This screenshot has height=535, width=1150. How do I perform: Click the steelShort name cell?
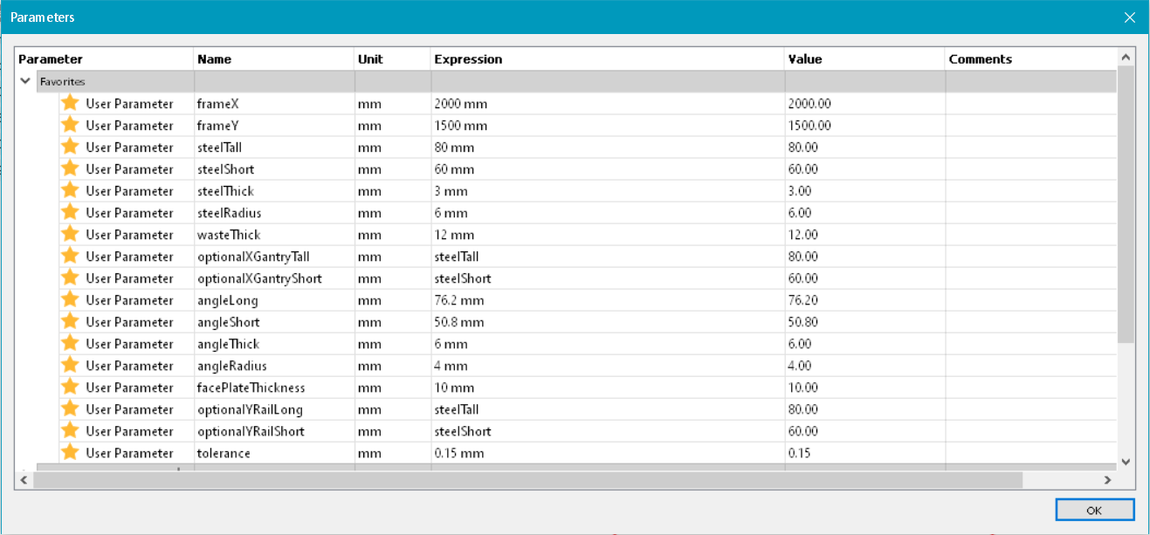pos(273,168)
